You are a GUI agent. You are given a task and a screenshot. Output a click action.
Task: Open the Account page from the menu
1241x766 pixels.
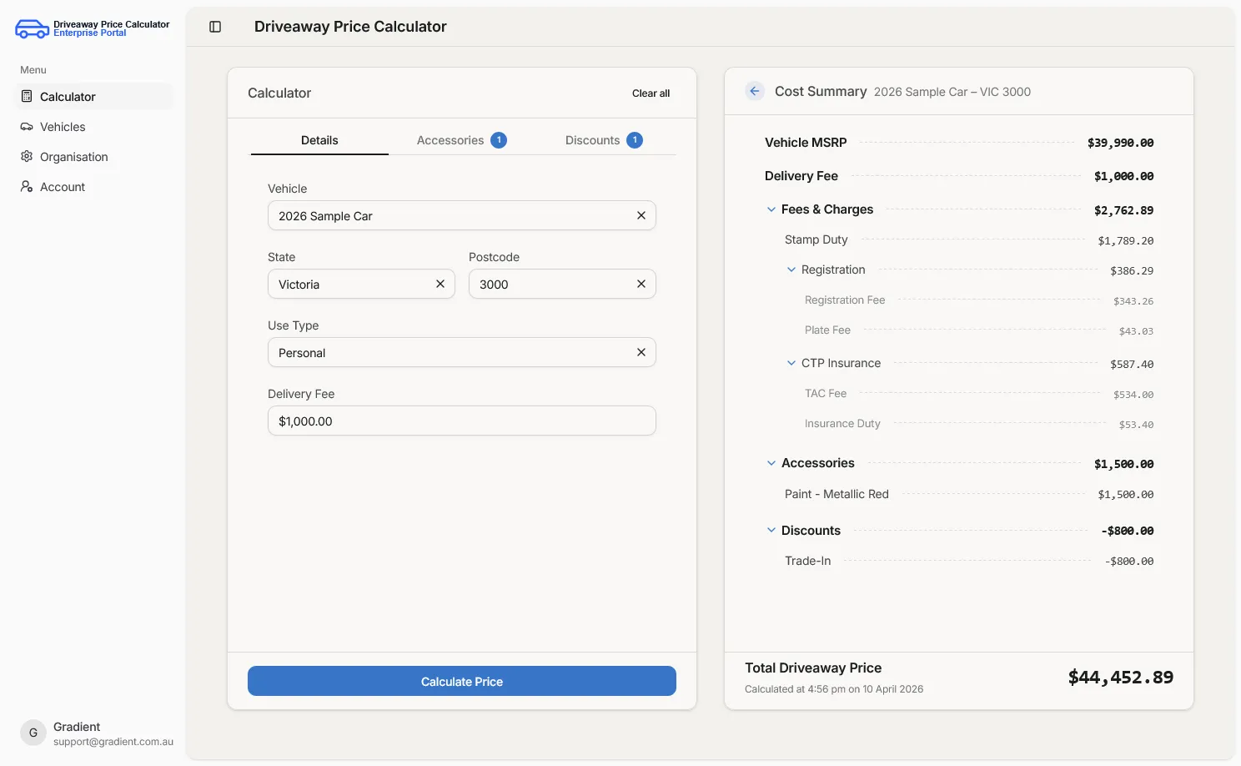(x=62, y=186)
